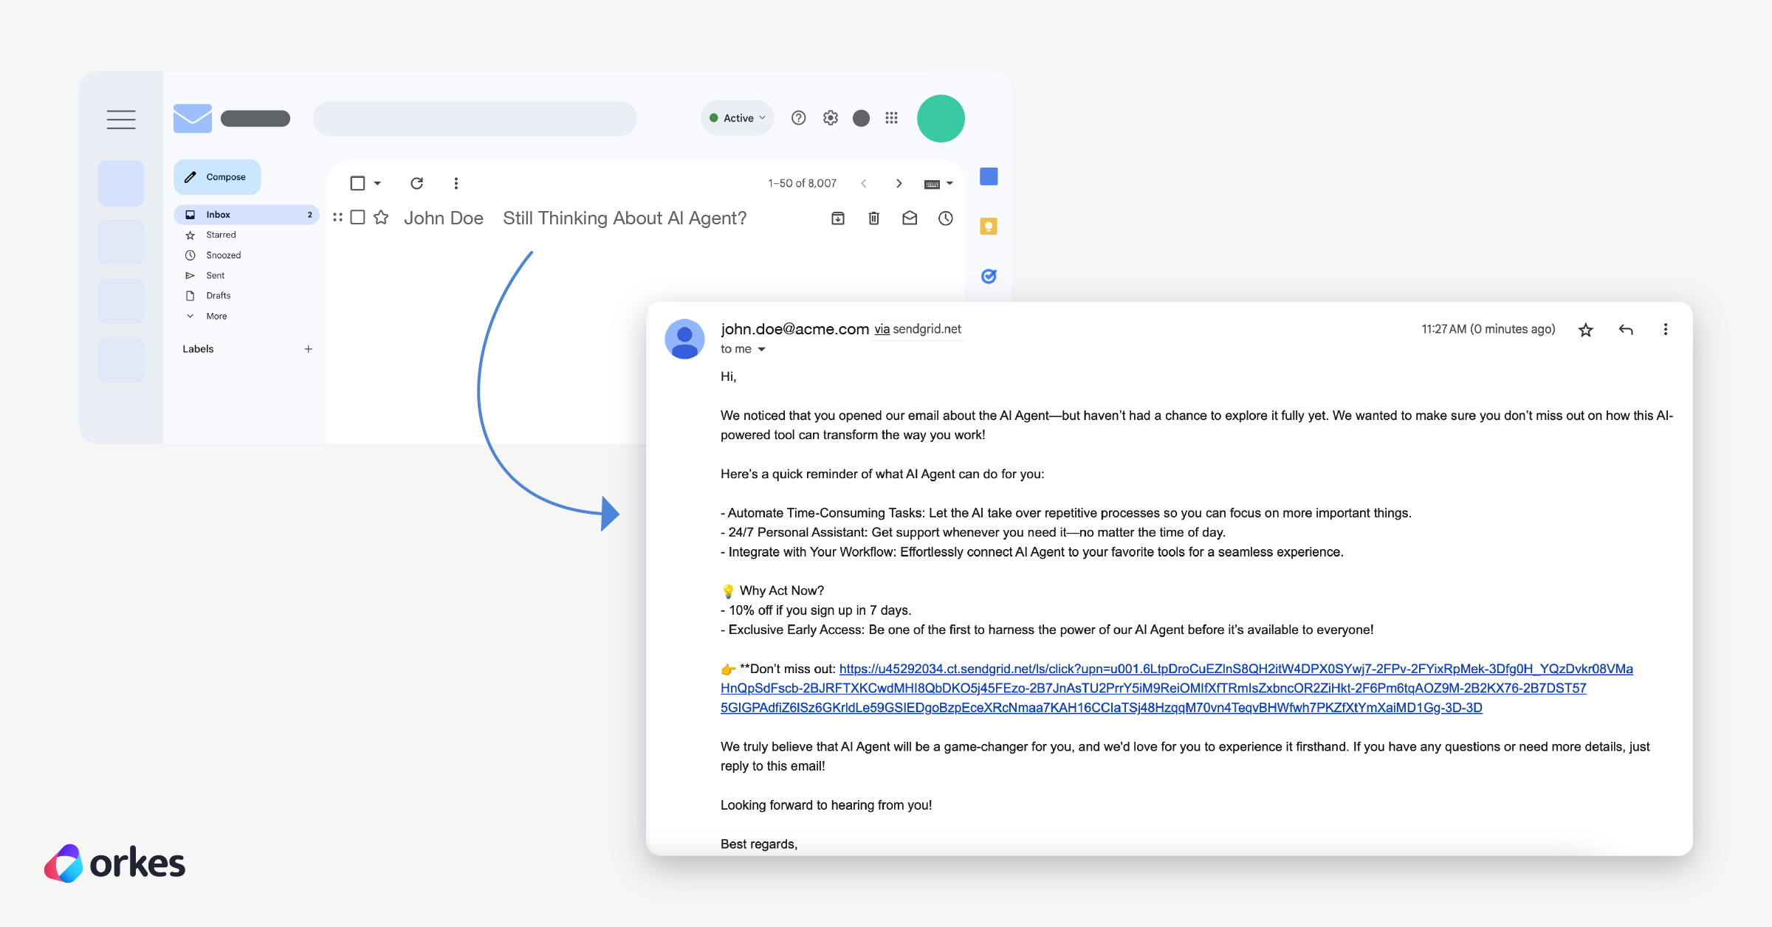Star the John Doe email row
Image resolution: width=1772 pixels, height=927 pixels.
[381, 218]
